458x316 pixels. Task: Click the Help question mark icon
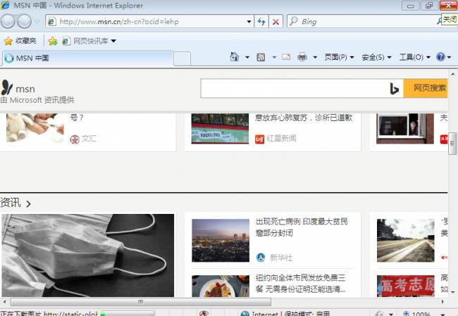point(440,56)
